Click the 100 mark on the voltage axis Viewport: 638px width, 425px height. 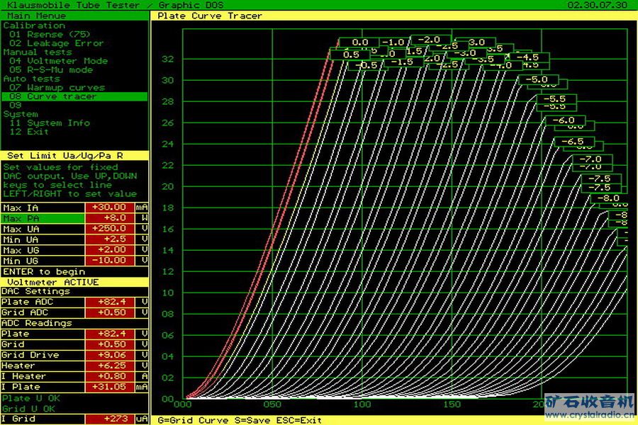tap(362, 404)
